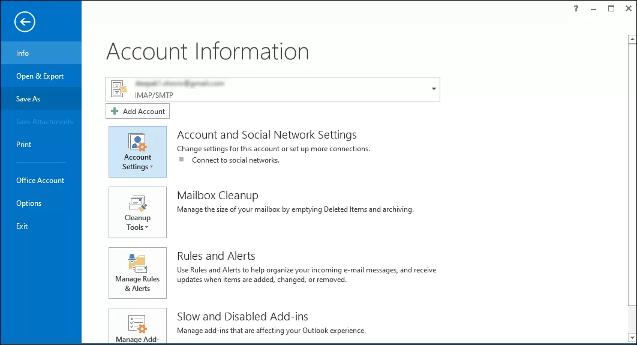Viewport: 637px width, 345px height.
Task: Click the Manage Add-ins button
Action: click(137, 325)
